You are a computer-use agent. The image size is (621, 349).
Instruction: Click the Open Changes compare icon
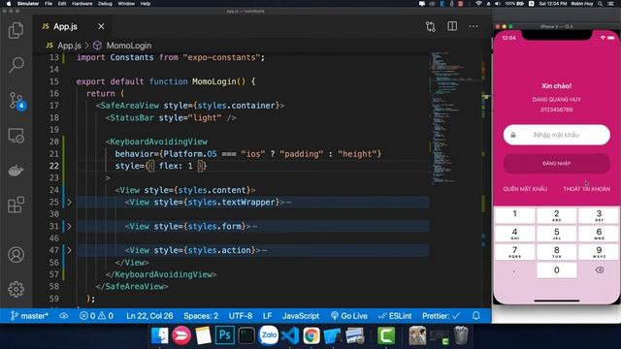[431, 26]
